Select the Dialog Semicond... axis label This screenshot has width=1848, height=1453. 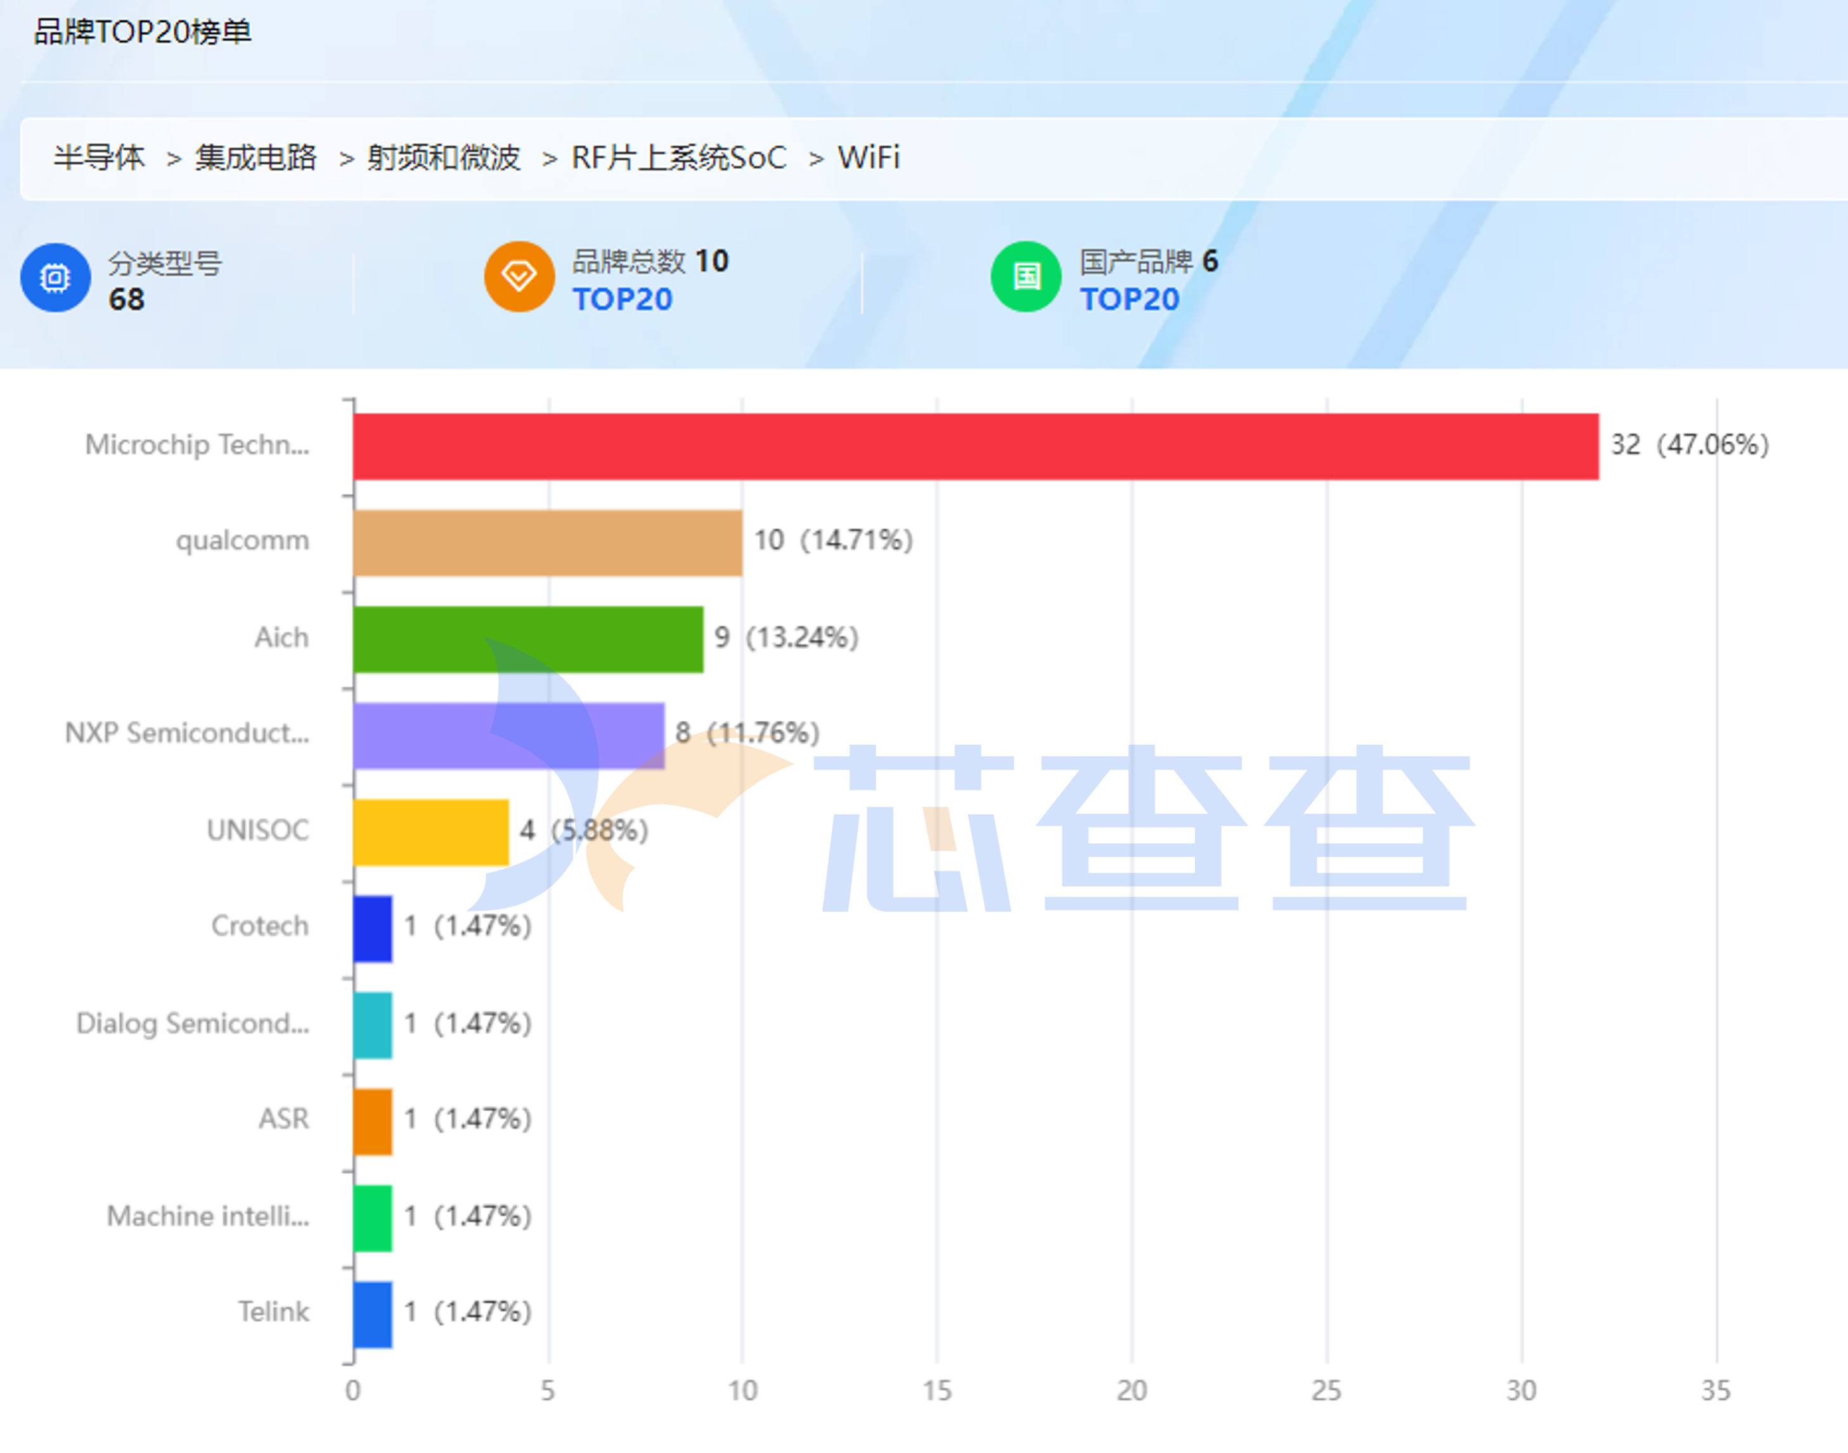(x=193, y=1023)
